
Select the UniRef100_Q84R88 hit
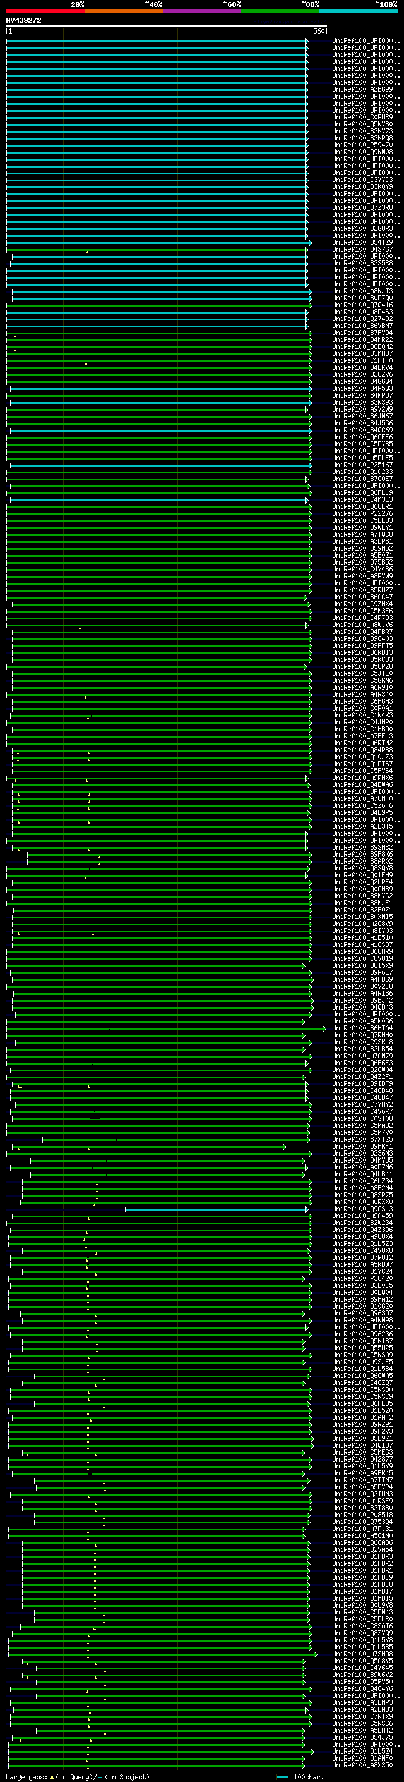[362, 750]
